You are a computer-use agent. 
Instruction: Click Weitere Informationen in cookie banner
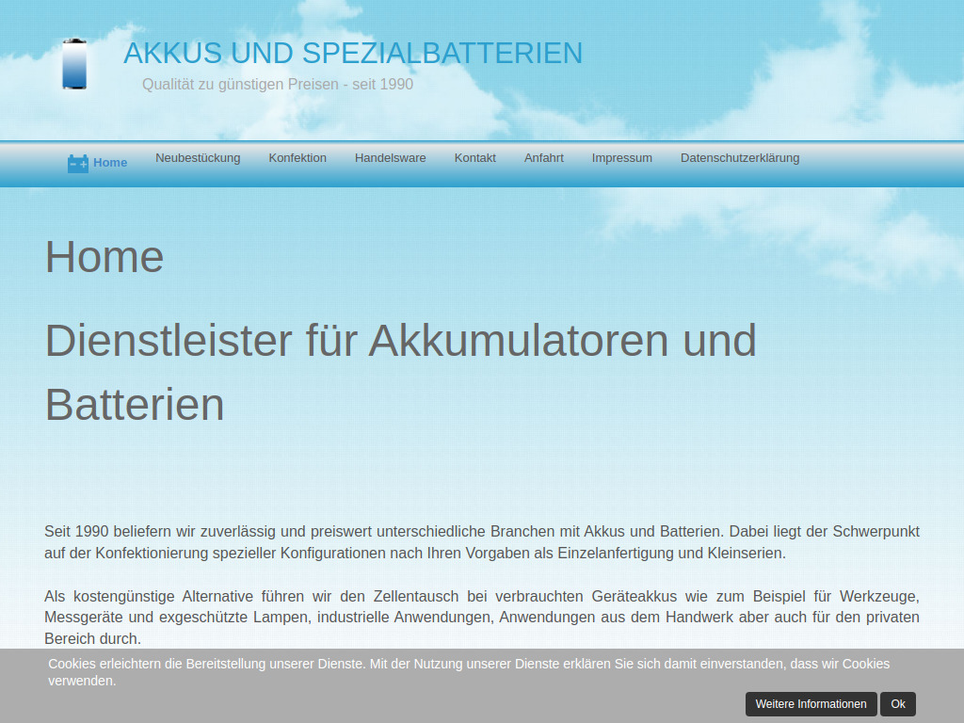tap(811, 703)
